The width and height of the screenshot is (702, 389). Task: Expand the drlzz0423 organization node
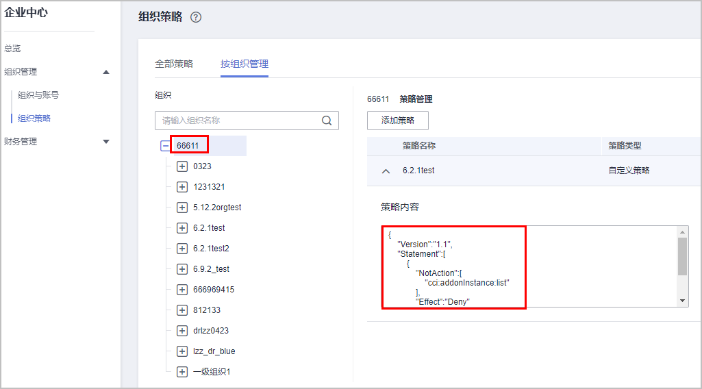click(182, 331)
